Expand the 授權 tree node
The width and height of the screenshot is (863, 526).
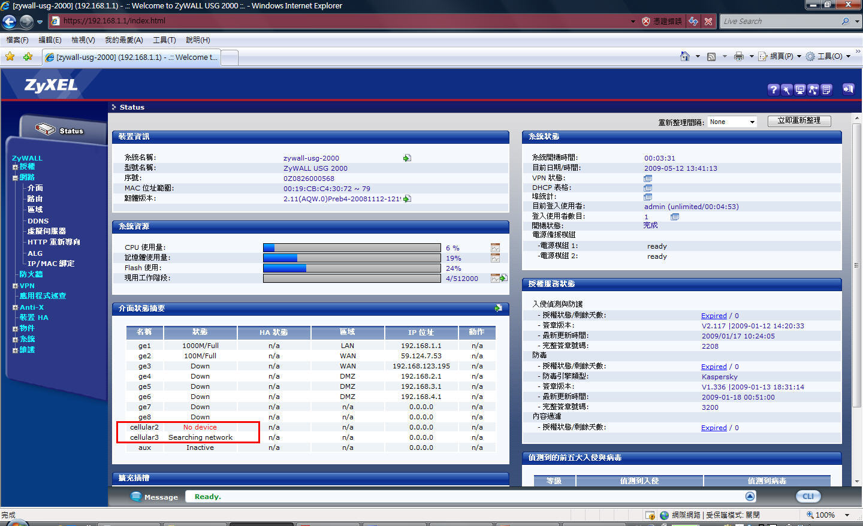pyautogui.click(x=15, y=167)
